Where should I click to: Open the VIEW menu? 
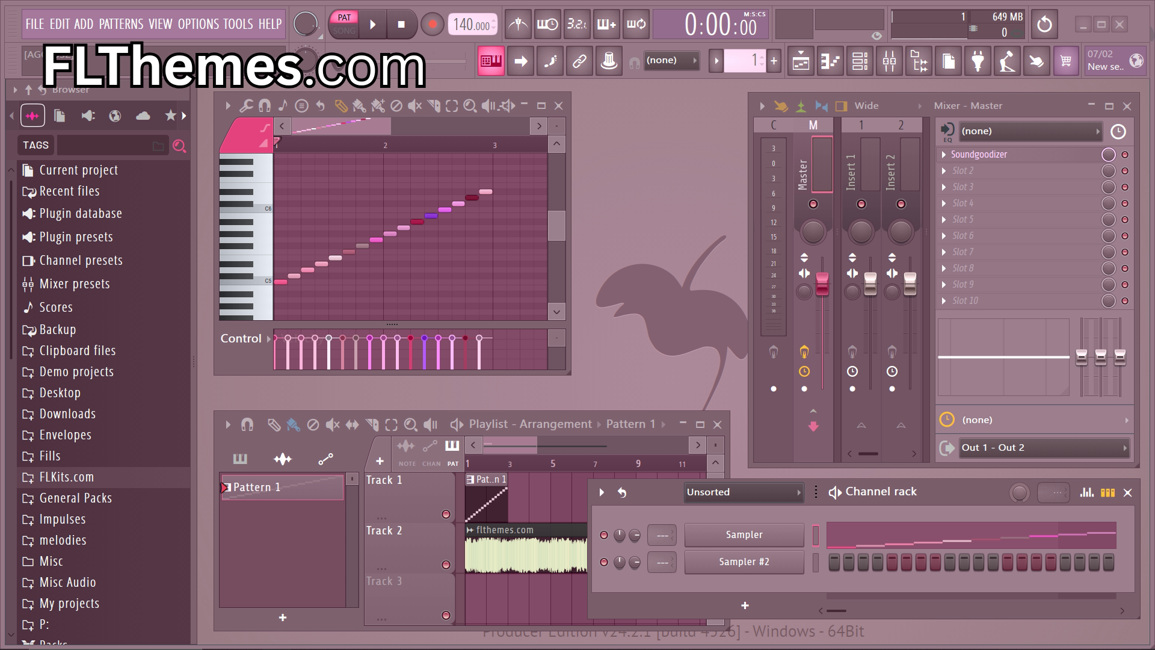point(160,24)
